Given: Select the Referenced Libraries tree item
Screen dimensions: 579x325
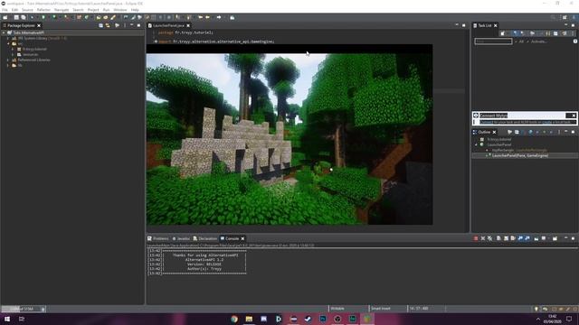Looking at the screenshot, I should (x=34, y=60).
